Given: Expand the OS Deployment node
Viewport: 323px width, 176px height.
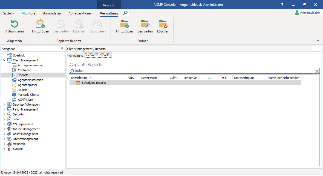Looking at the screenshot, I should 4,124.
